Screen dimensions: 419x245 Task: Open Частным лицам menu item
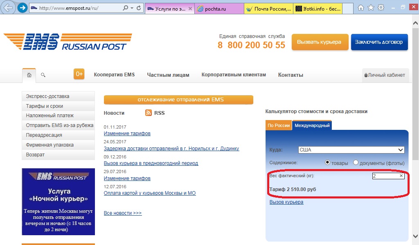tap(168, 75)
